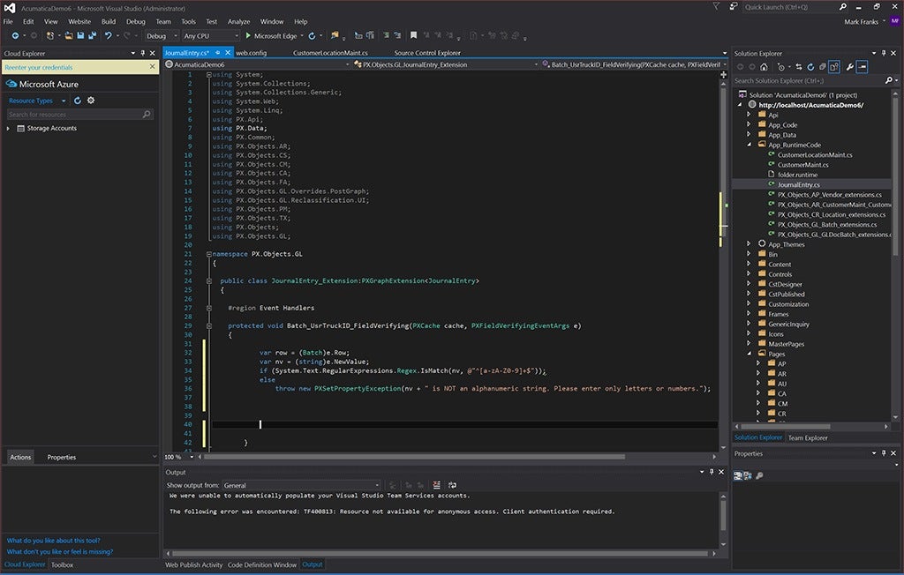Collapse the Event Handlers region
This screenshot has height=575, width=904.
208,309
